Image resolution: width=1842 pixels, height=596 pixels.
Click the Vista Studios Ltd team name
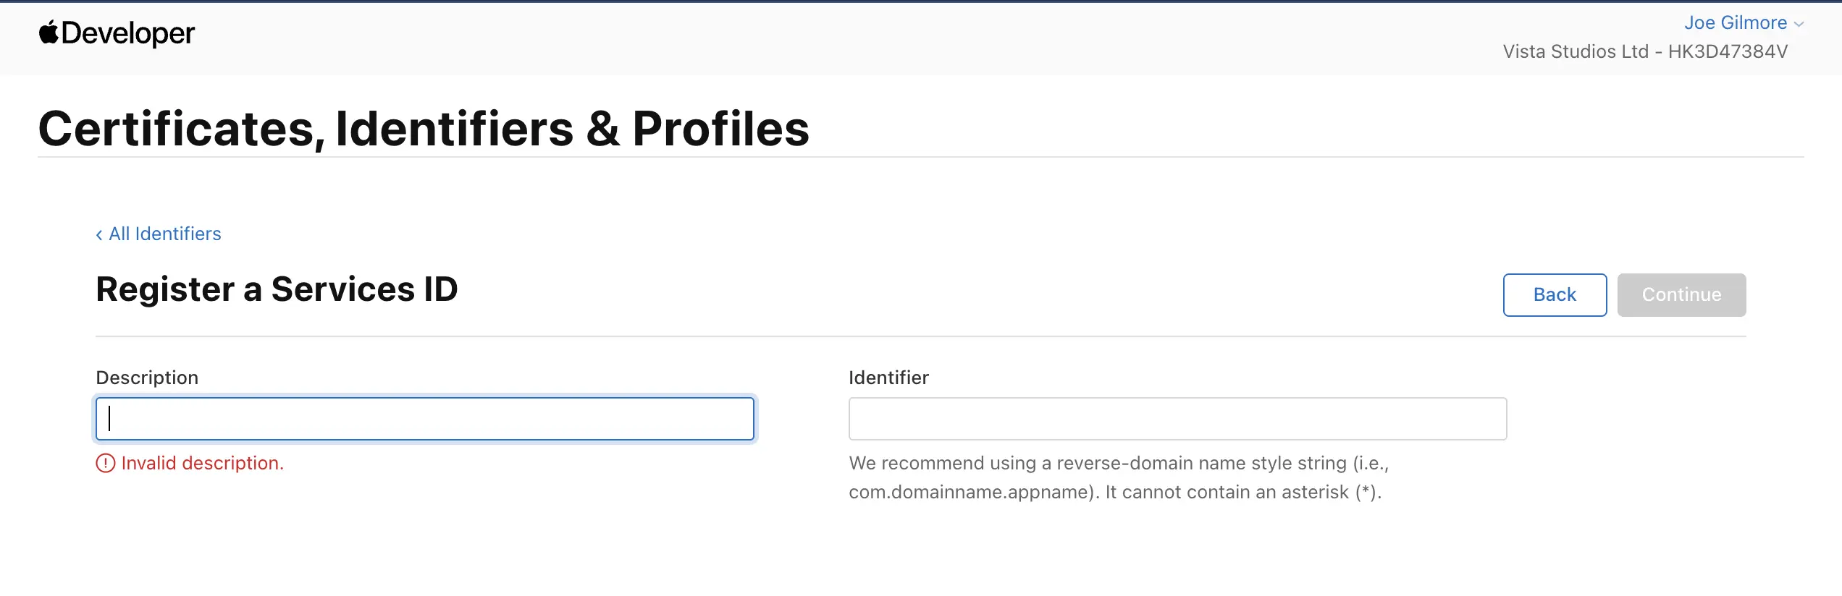1576,51
